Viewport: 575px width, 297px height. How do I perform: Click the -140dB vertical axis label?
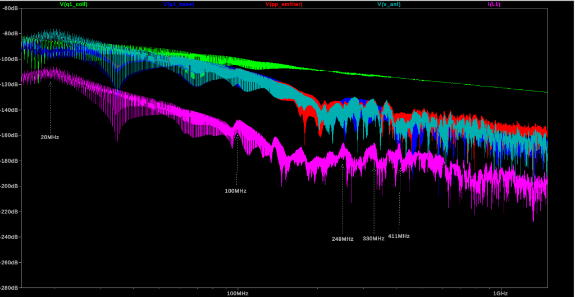point(9,110)
